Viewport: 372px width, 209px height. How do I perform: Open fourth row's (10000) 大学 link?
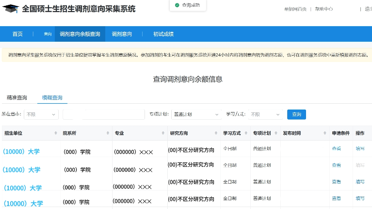(x=23, y=204)
